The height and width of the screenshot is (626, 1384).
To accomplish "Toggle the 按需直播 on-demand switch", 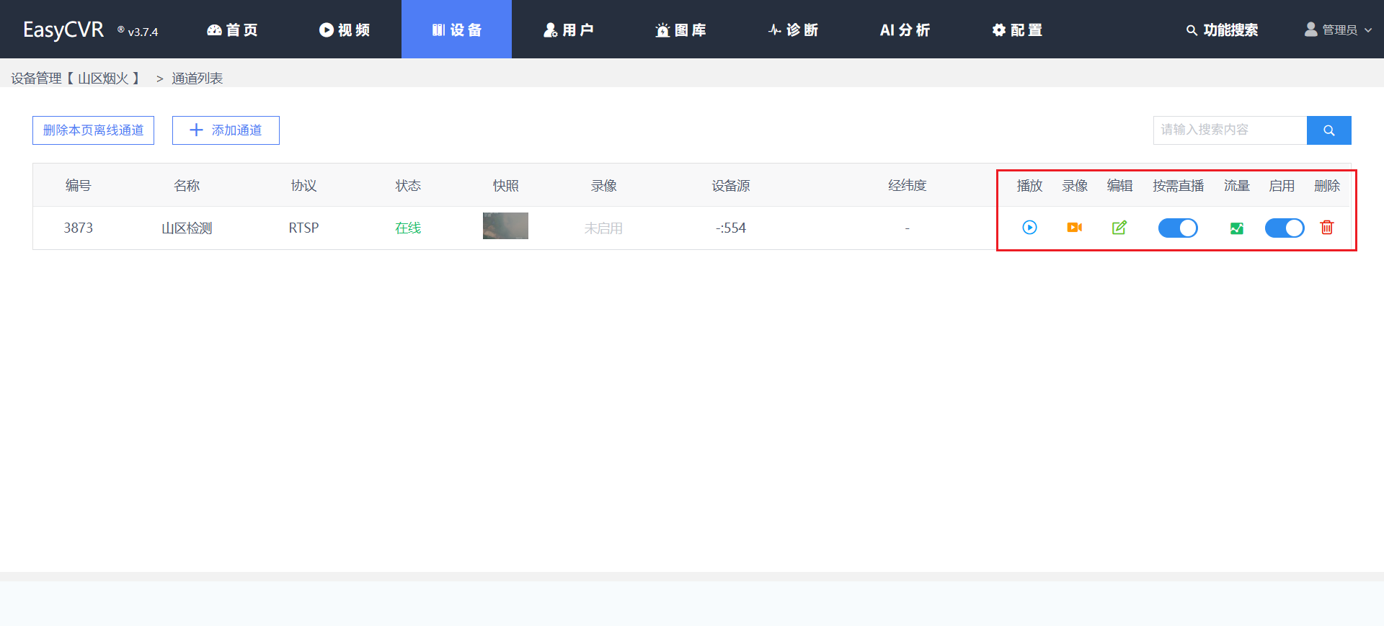I will coord(1177,228).
